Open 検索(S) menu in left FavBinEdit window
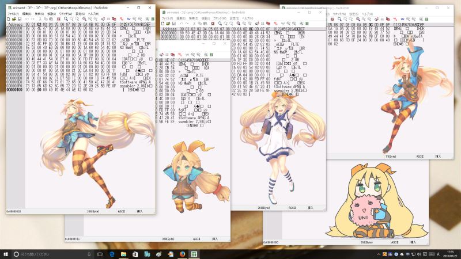461x259 pixels. click(39, 14)
